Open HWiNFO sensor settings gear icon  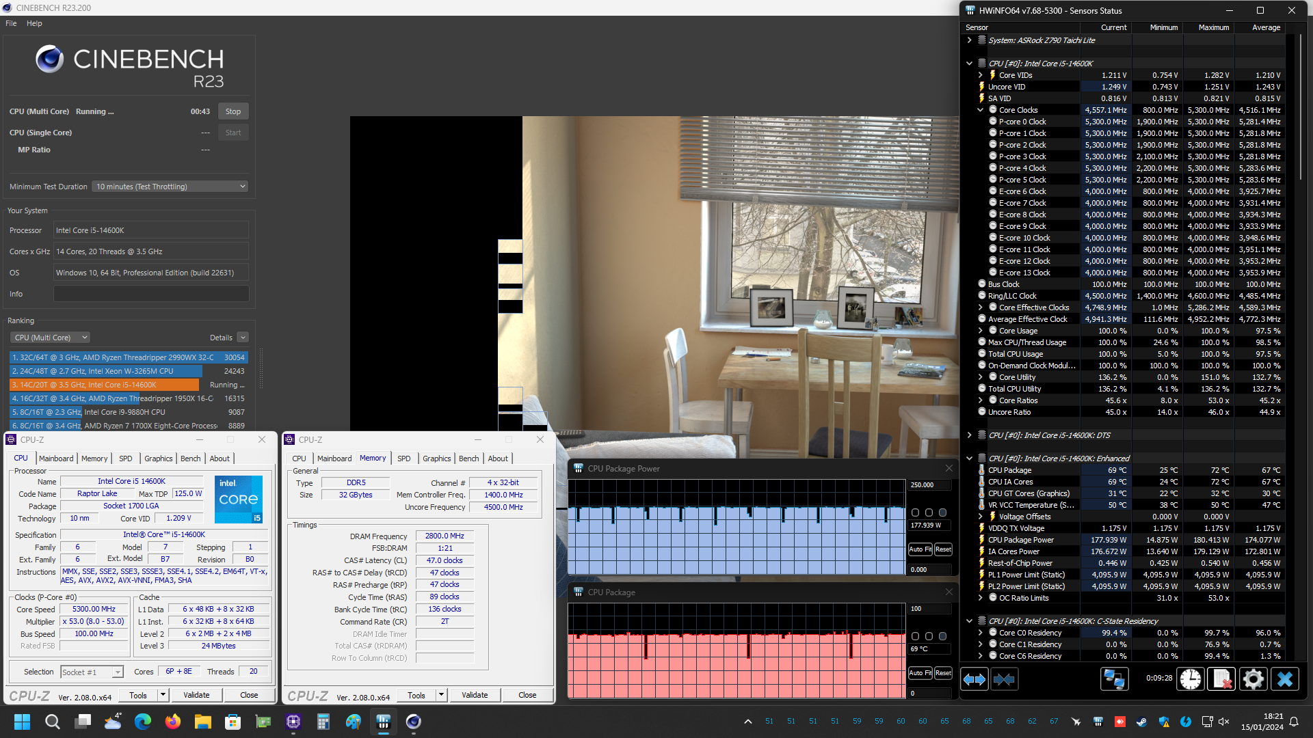tap(1253, 679)
